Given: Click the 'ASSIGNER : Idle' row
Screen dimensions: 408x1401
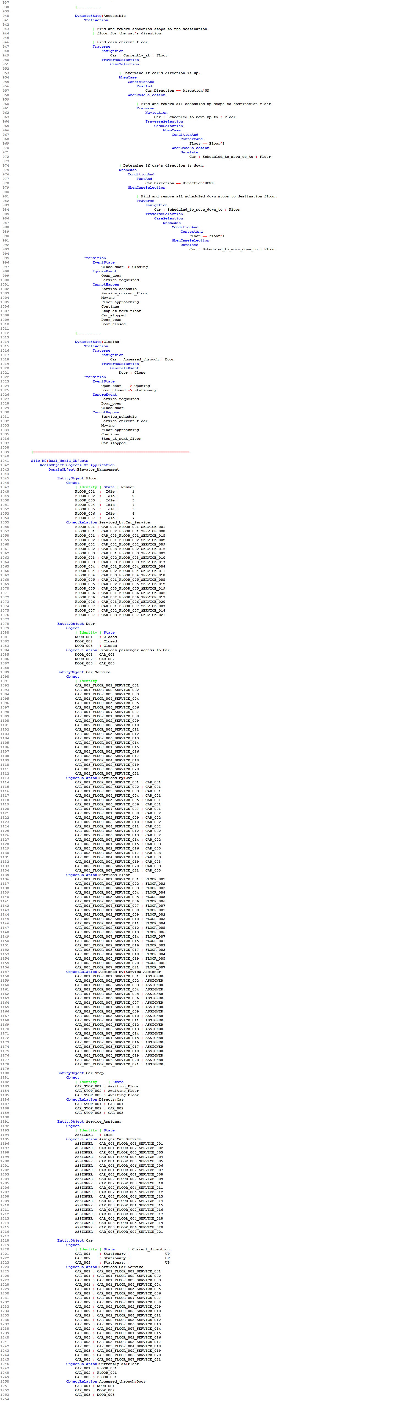Looking at the screenshot, I should [x=93, y=1134].
